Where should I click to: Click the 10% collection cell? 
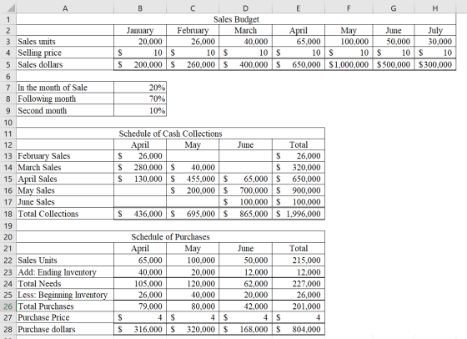tap(140, 110)
